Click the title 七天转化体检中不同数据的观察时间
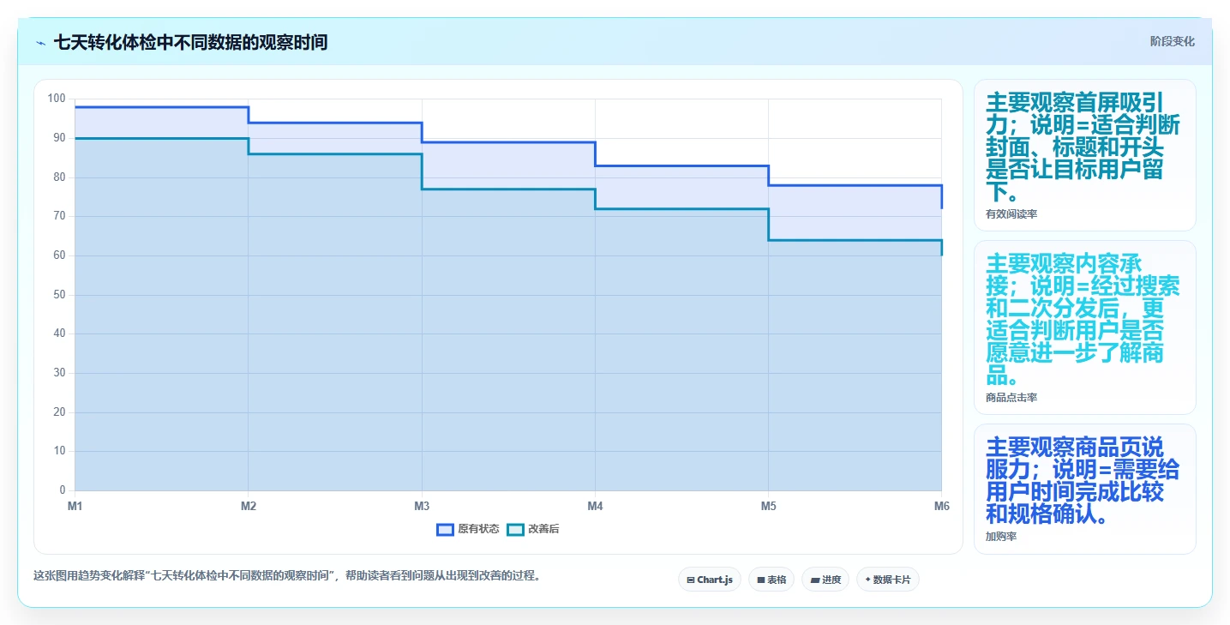Screen dimensions: 1230x625 190,42
